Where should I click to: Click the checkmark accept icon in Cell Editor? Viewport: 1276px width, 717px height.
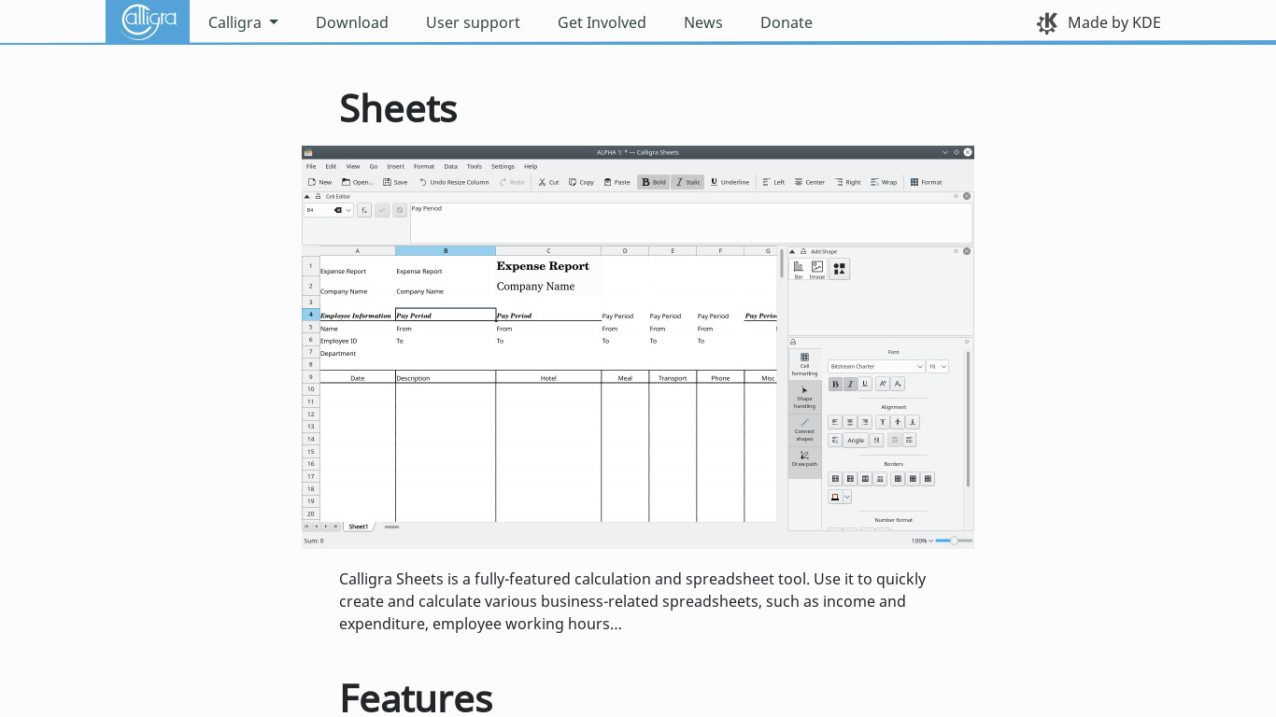point(382,210)
